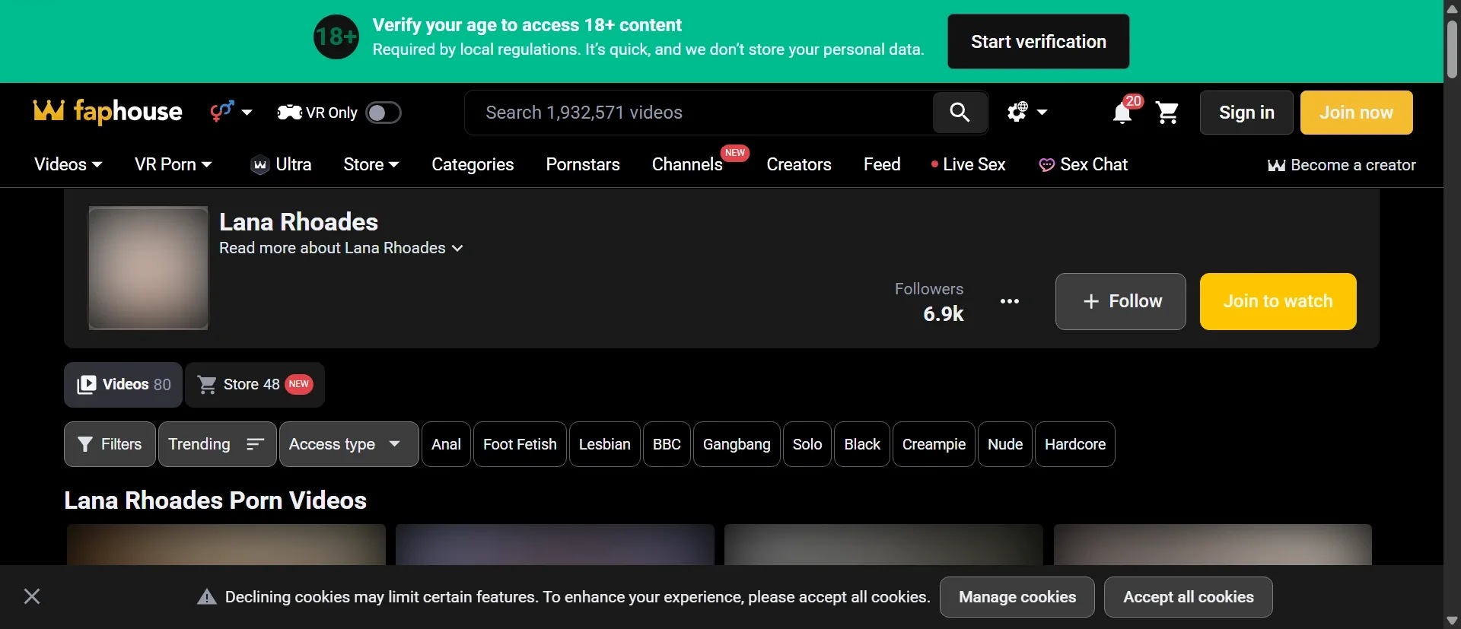Switch to the Store 48 tab
The image size is (1461, 629).
pyautogui.click(x=255, y=385)
